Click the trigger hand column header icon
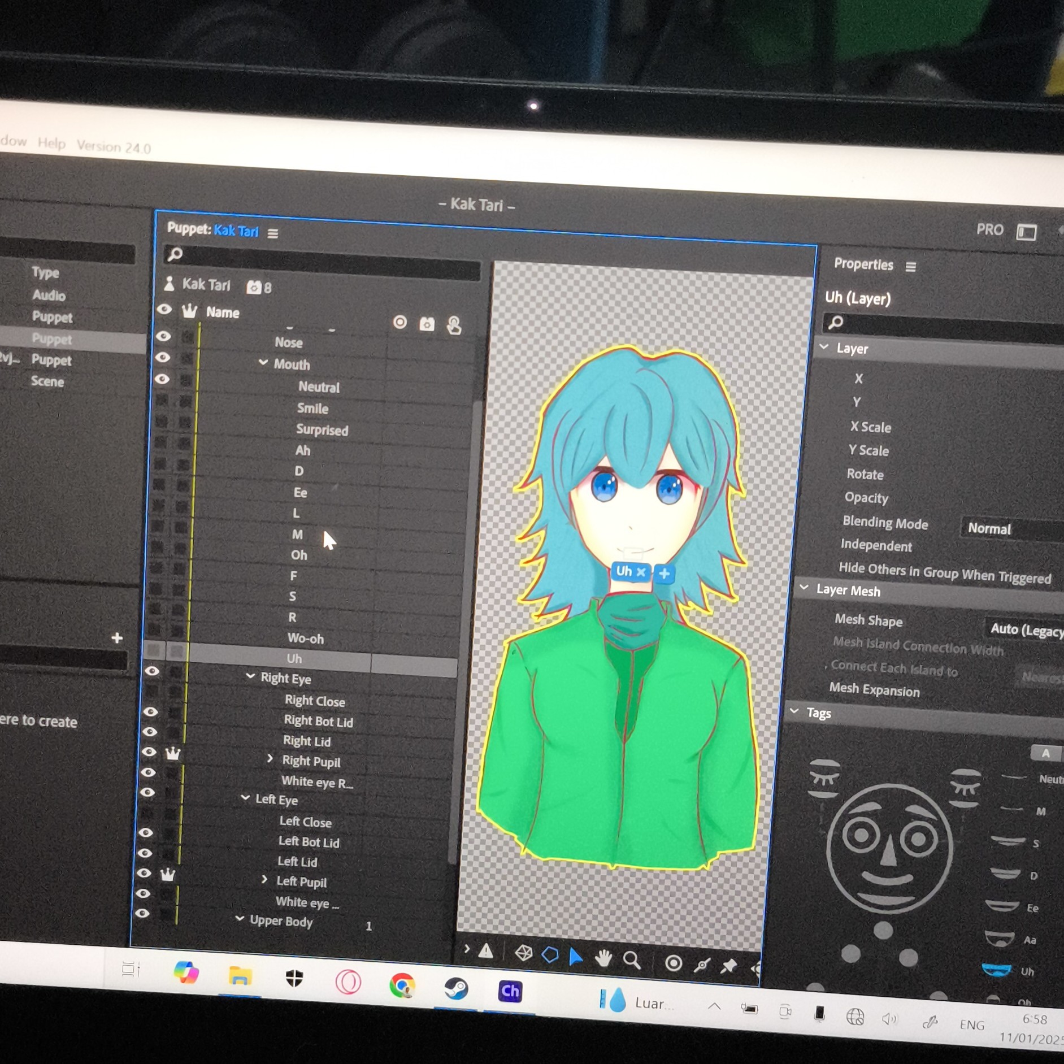This screenshot has height=1064, width=1064. [454, 325]
